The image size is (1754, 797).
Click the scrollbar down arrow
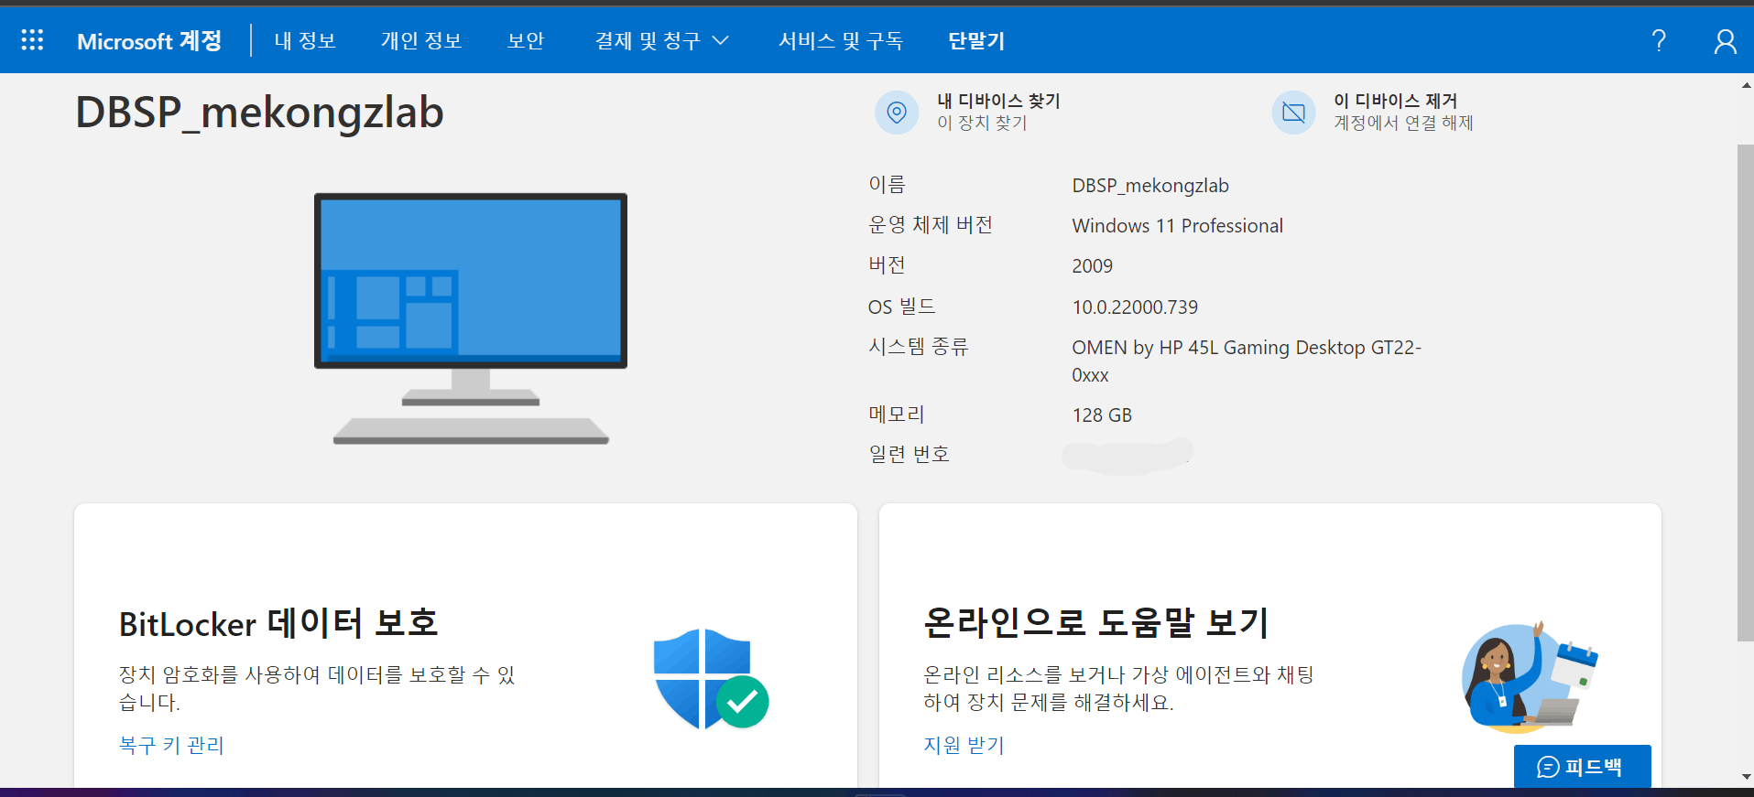(1746, 777)
